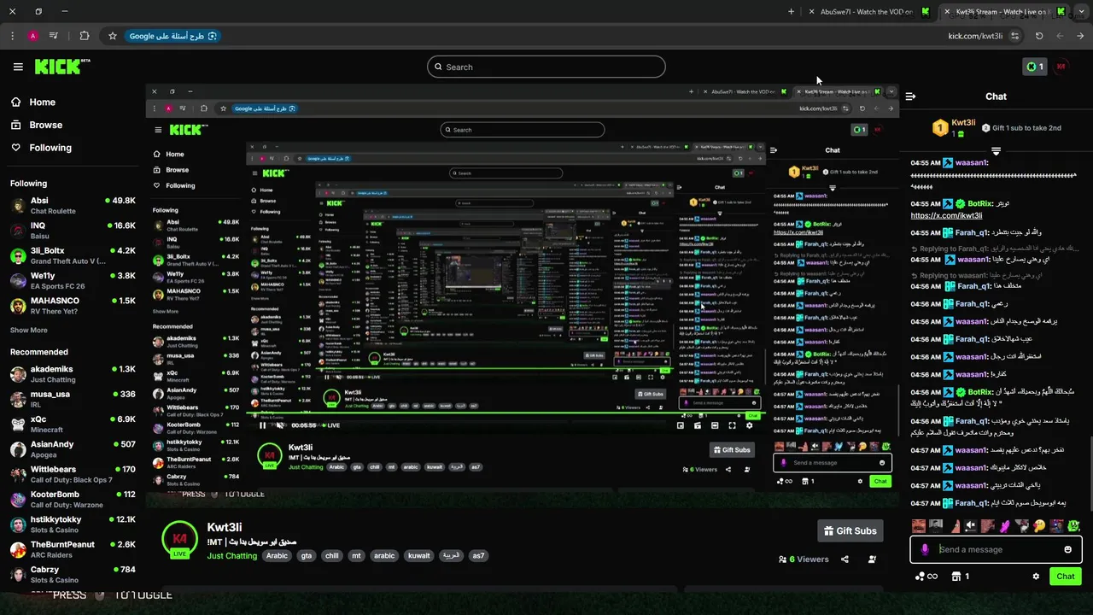Viewport: 1093px width, 615px height.
Task: Expand the chat leaderboard chevron
Action: click(x=996, y=152)
